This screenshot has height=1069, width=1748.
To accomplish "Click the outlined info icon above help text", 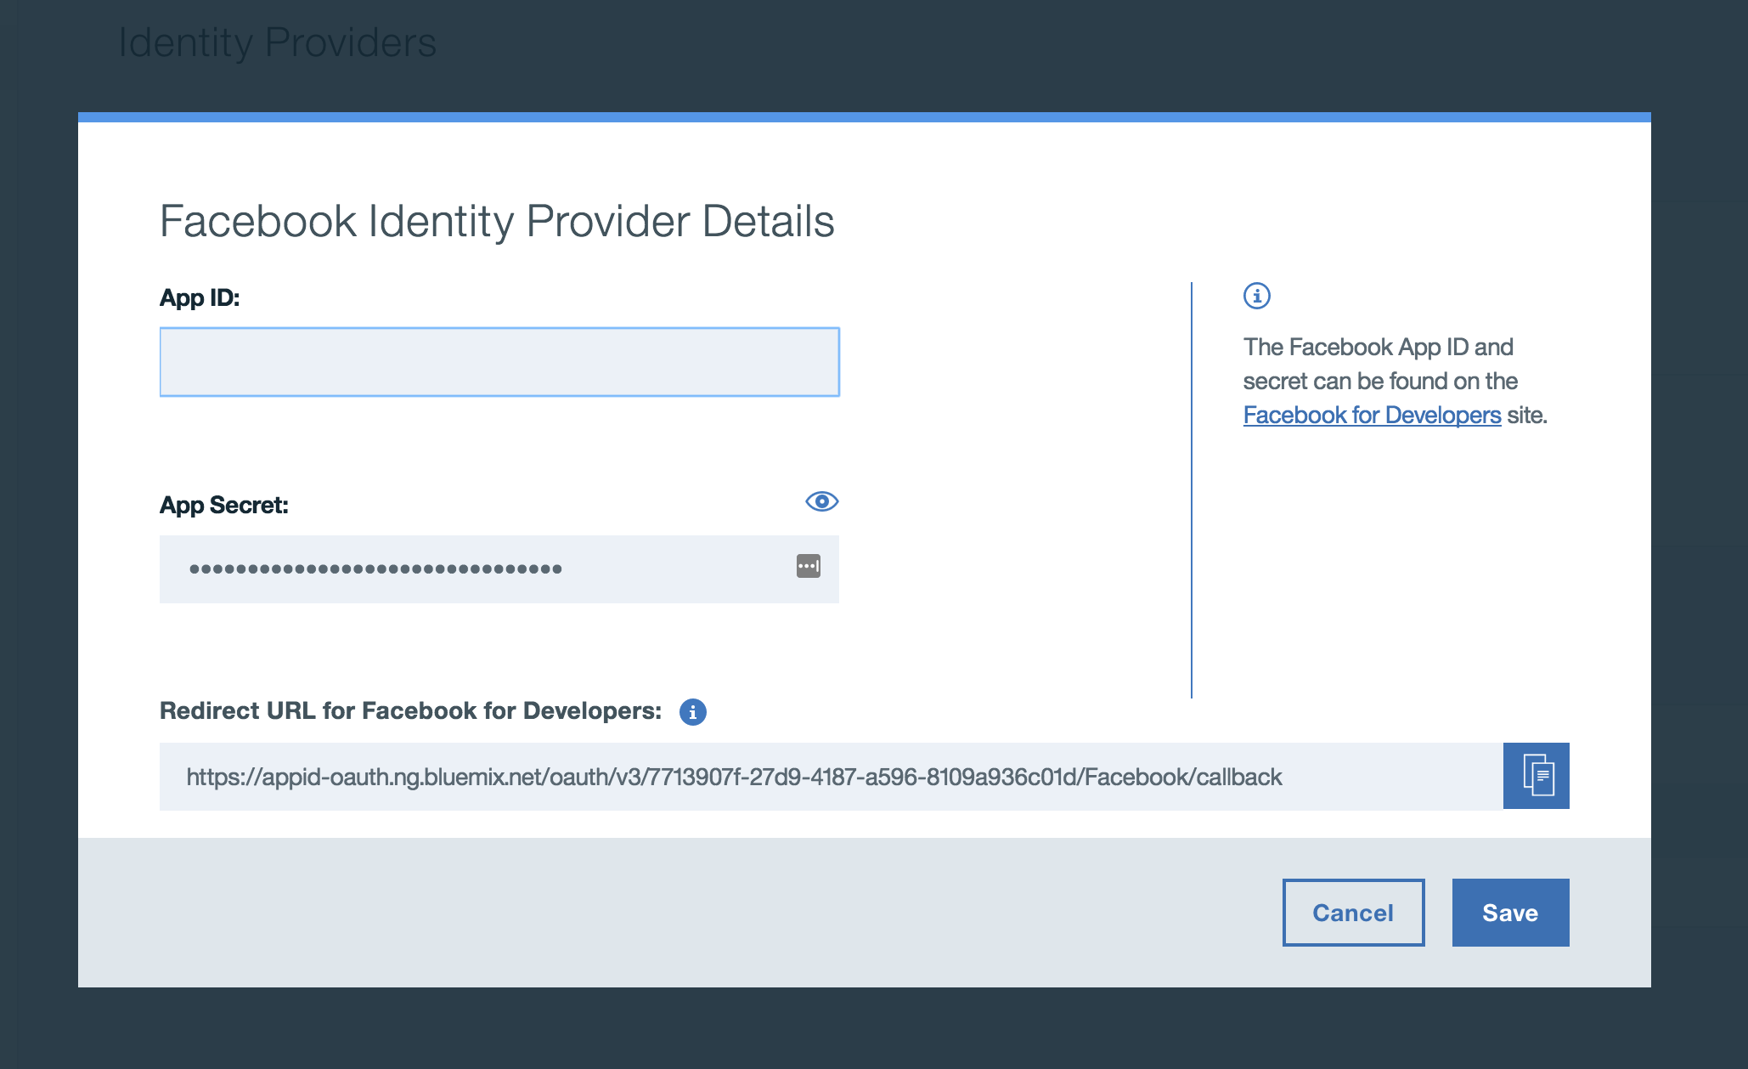I will (x=1256, y=296).
